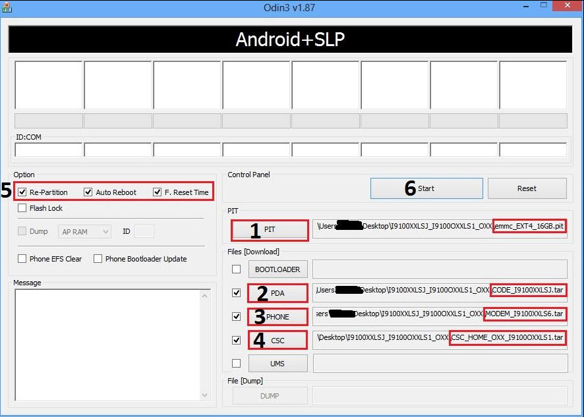584x417 pixels.
Task: Uncheck the PDA file checkbox
Action: coord(236,293)
